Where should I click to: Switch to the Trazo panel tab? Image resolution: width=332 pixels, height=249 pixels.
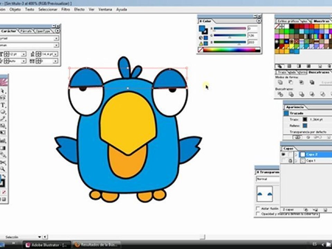point(282,72)
